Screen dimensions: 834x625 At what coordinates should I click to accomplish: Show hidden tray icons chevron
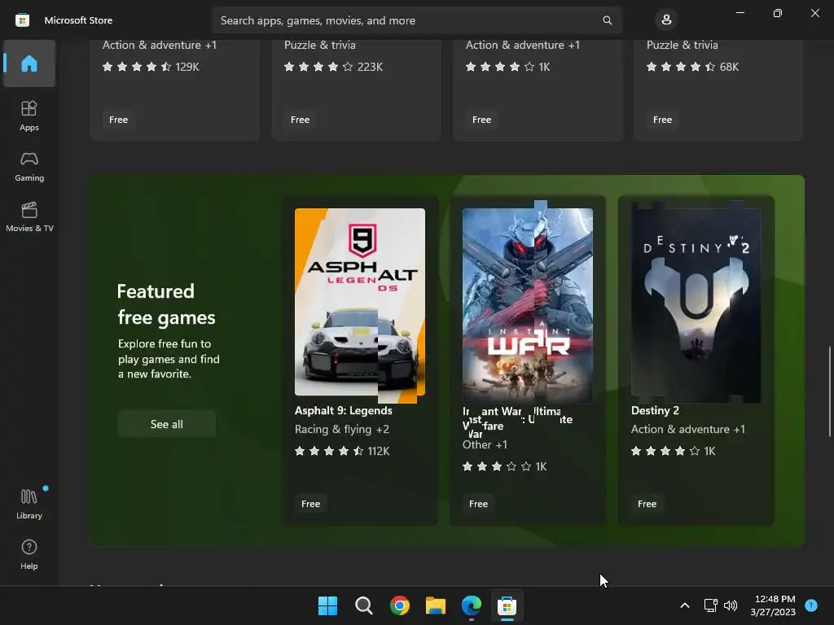(685, 605)
